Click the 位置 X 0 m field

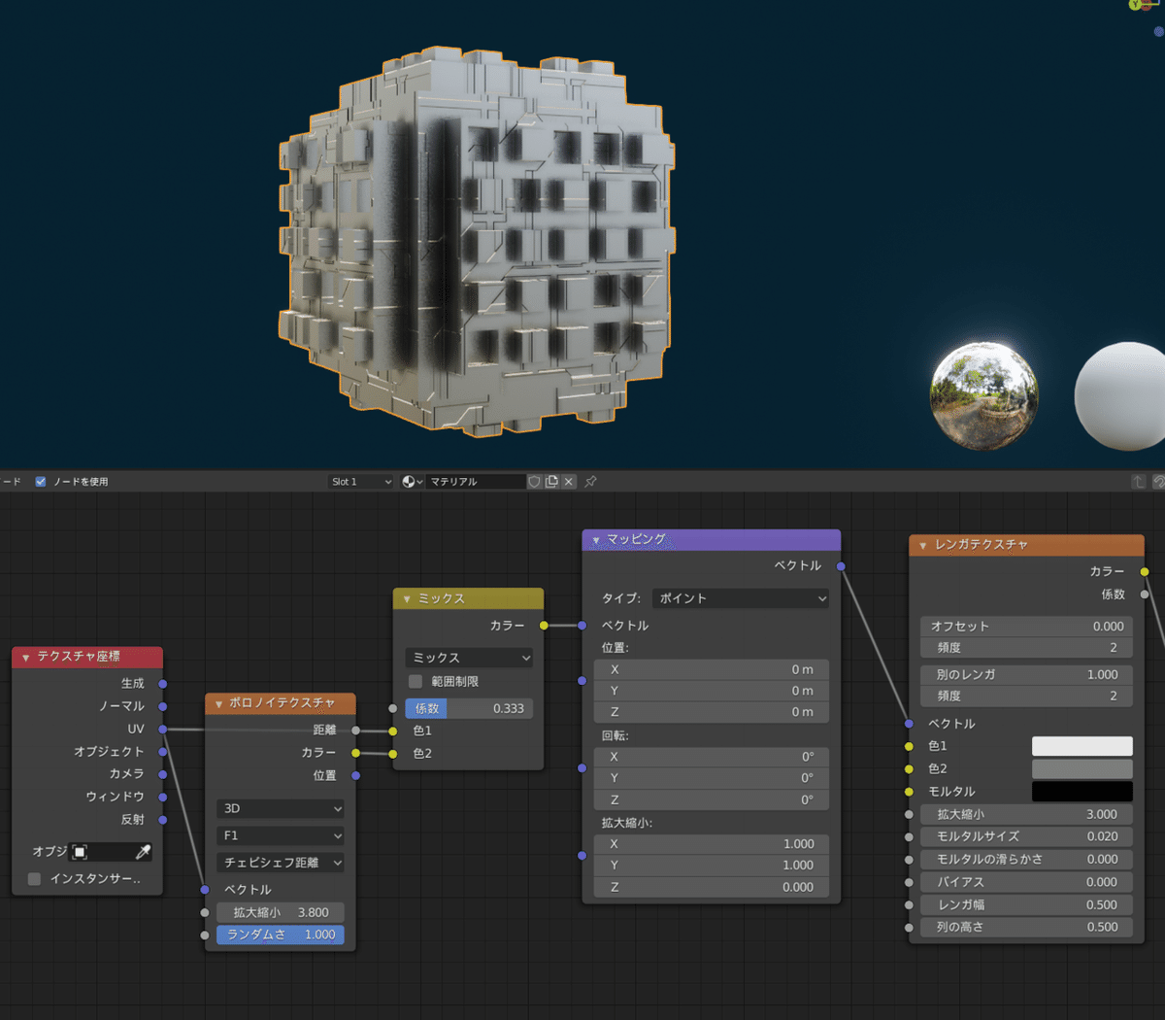[711, 669]
